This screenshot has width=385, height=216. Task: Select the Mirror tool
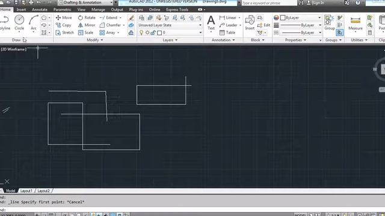pyautogui.click(x=87, y=25)
